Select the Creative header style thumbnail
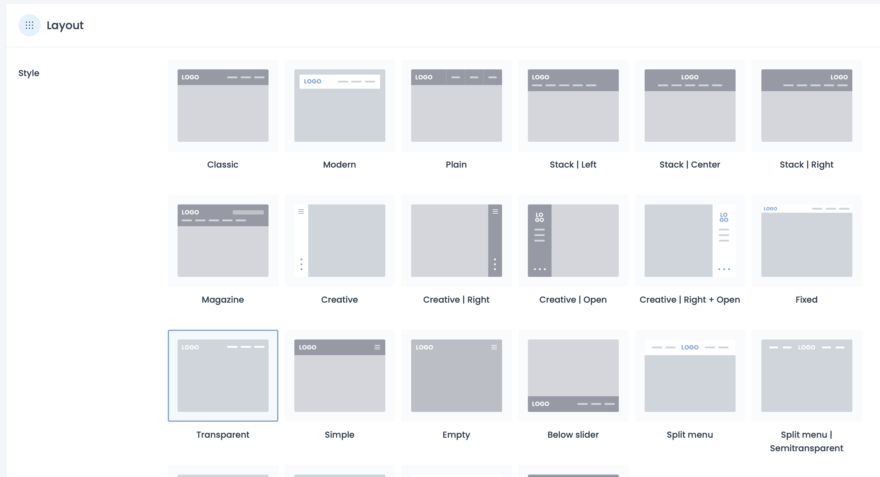 (x=340, y=241)
